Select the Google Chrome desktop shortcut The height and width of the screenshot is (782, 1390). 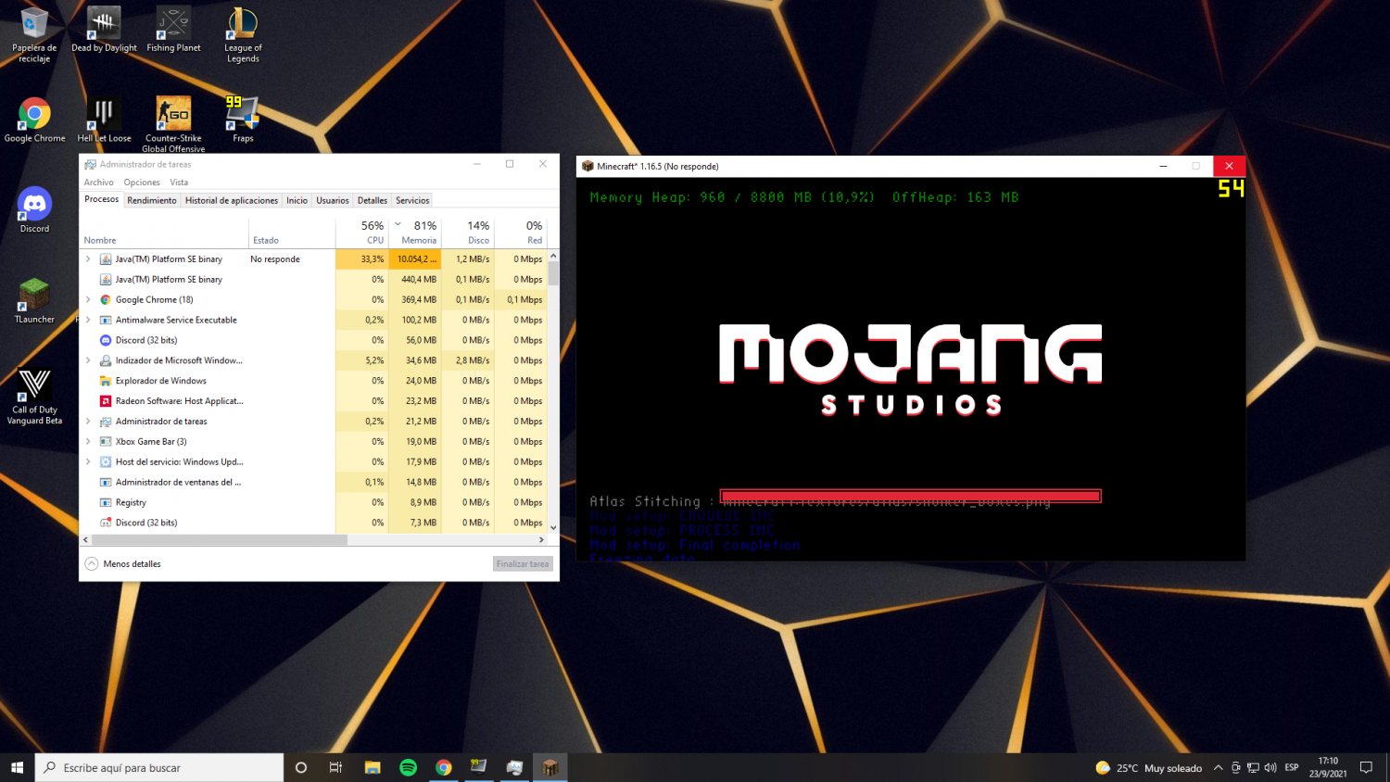click(x=34, y=120)
